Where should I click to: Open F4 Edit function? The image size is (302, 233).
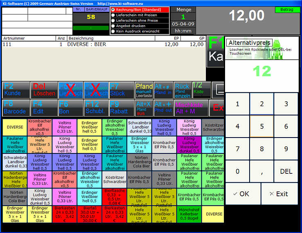pyautogui.click(x=44, y=108)
